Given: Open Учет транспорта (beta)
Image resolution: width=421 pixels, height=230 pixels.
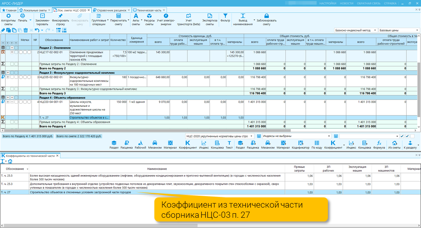Looking at the screenshot, I should (189, 20).
